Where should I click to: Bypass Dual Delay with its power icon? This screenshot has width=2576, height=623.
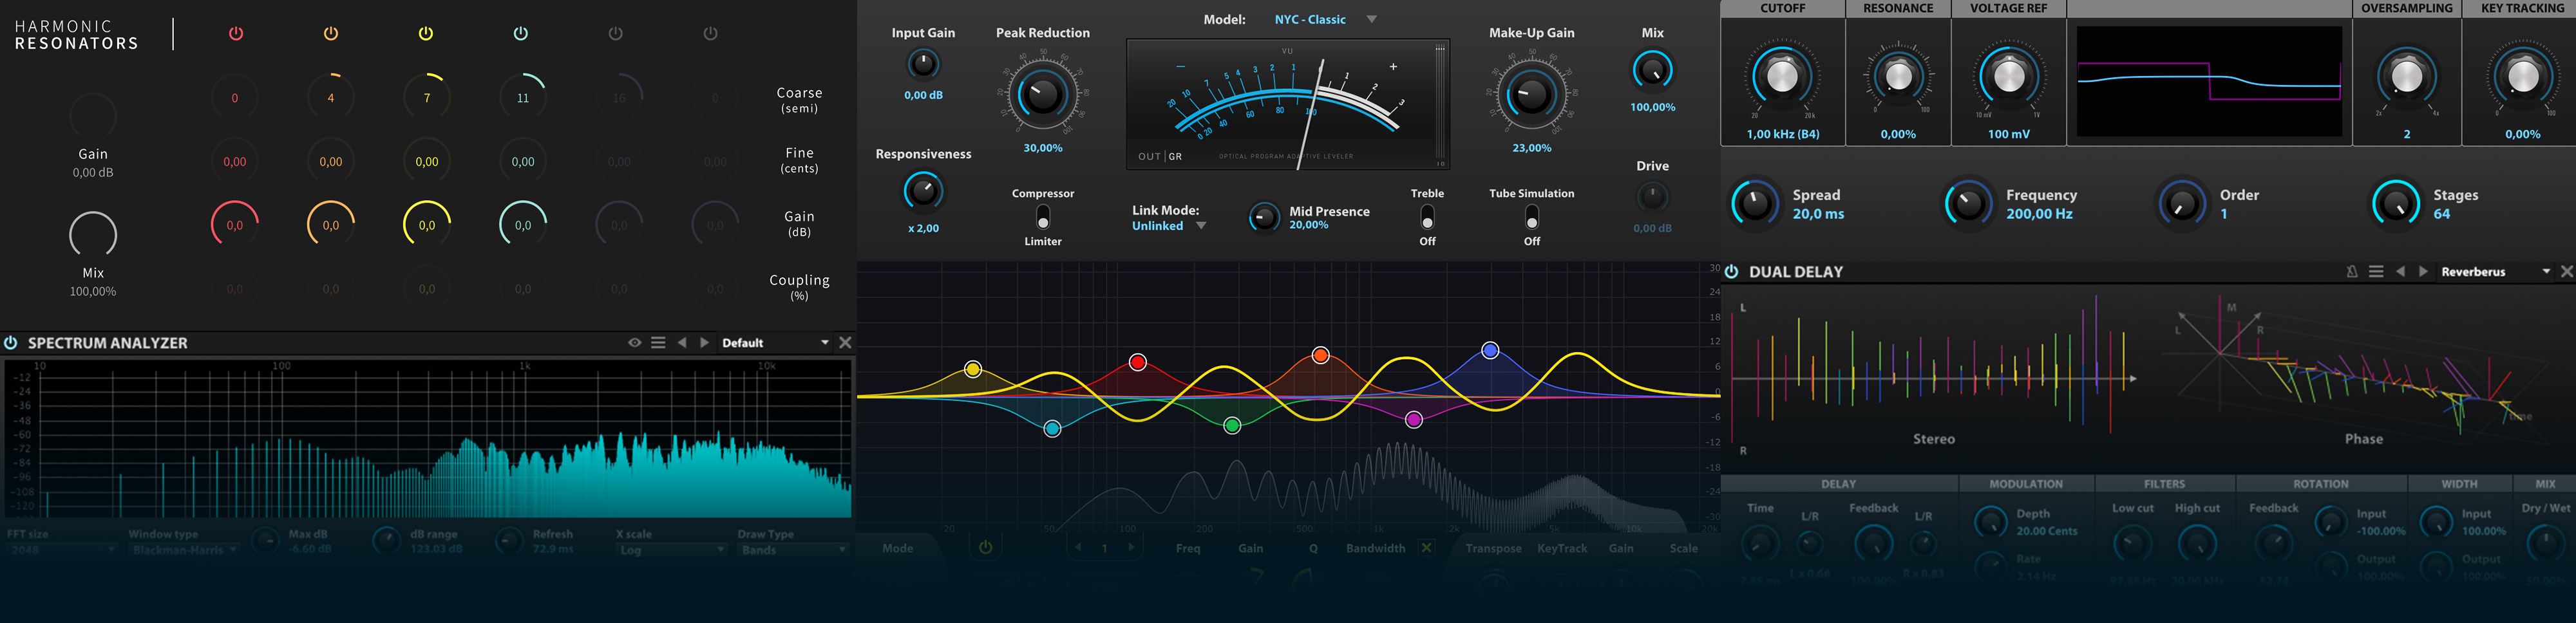1731,272
